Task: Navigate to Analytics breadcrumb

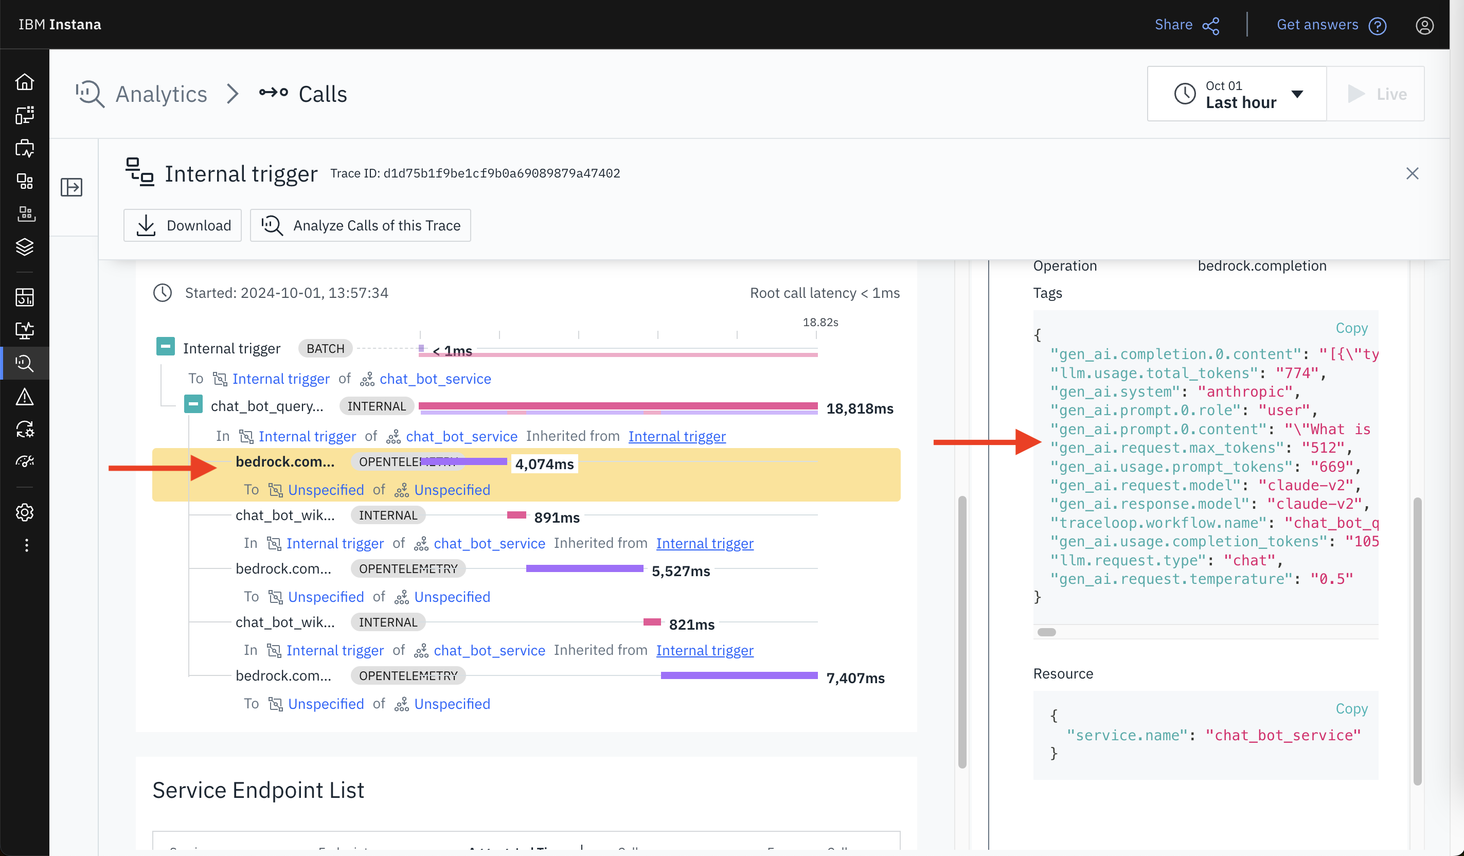Action: tap(161, 94)
